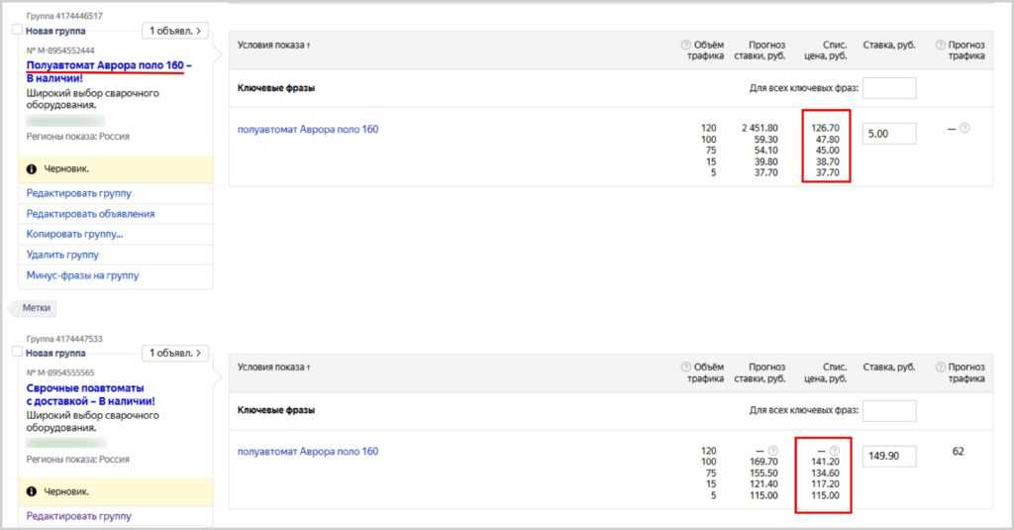
Task: Click info icon next to first group's Черновик status
Action: pos(32,169)
